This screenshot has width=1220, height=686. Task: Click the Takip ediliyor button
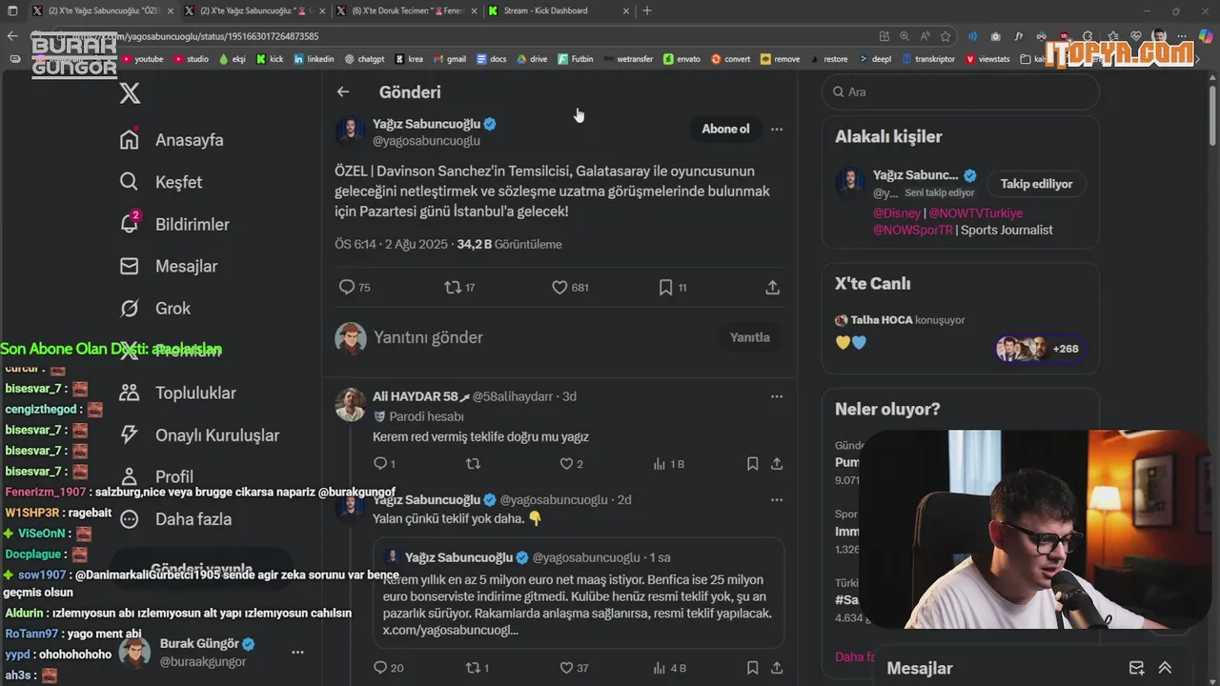[1036, 184]
